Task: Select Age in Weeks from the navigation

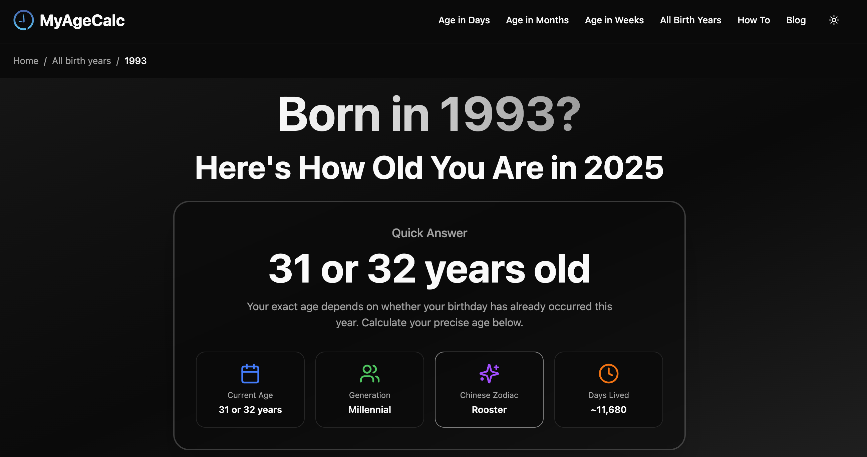Action: pyautogui.click(x=614, y=20)
